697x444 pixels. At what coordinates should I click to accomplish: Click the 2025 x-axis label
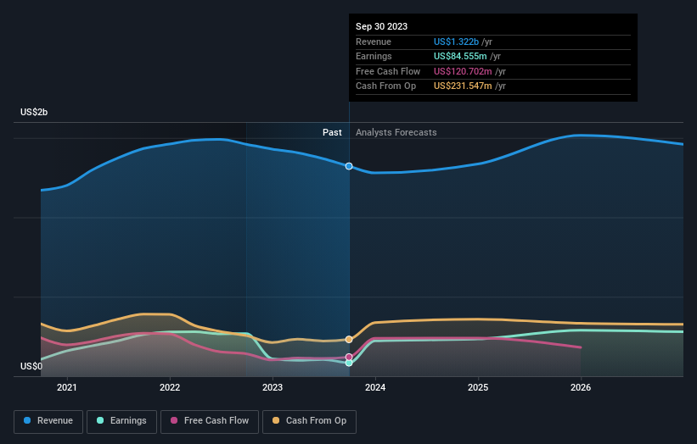pos(478,387)
